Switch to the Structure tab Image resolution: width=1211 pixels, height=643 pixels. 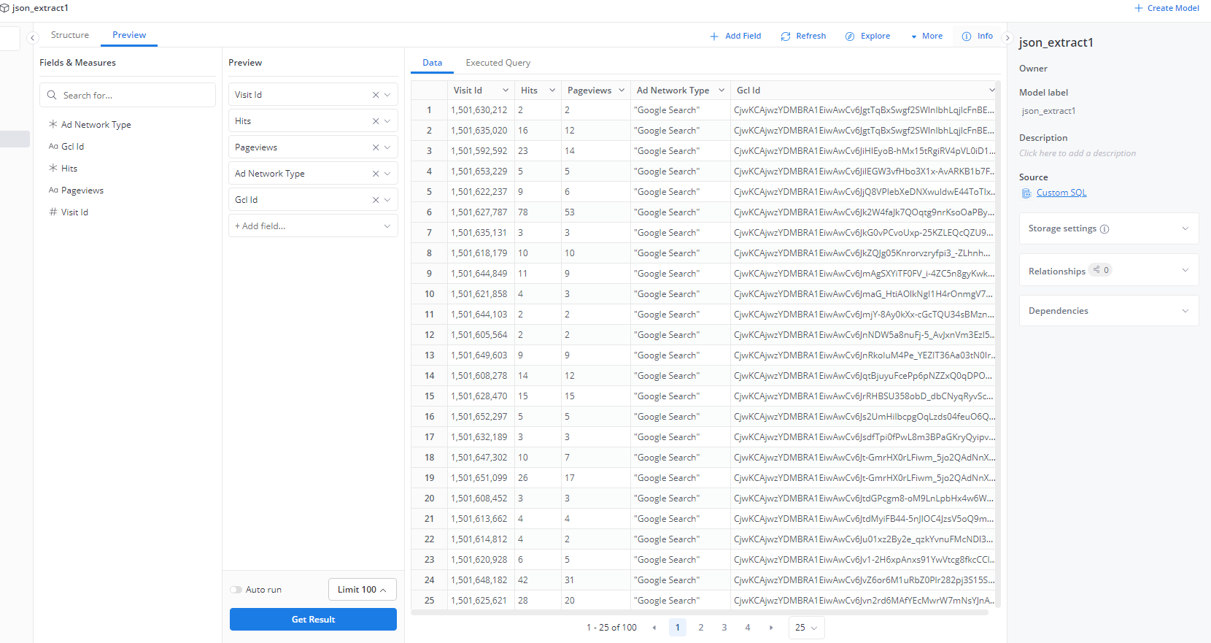click(x=70, y=35)
